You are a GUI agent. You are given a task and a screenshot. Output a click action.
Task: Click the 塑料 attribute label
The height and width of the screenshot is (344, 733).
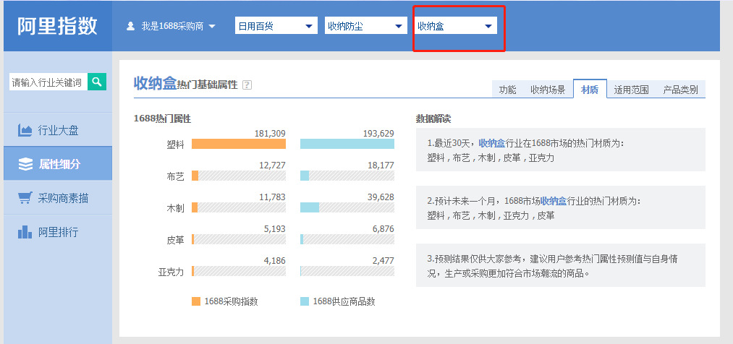pyautogui.click(x=175, y=145)
